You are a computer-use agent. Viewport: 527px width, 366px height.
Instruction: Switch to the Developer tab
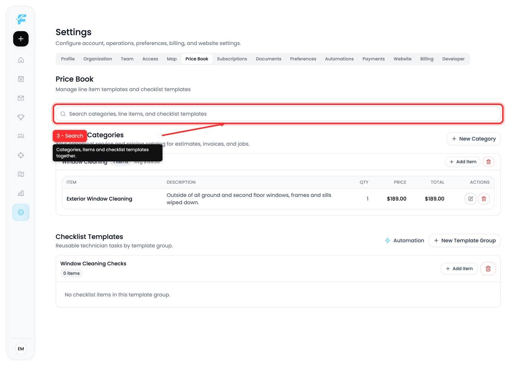click(x=453, y=59)
